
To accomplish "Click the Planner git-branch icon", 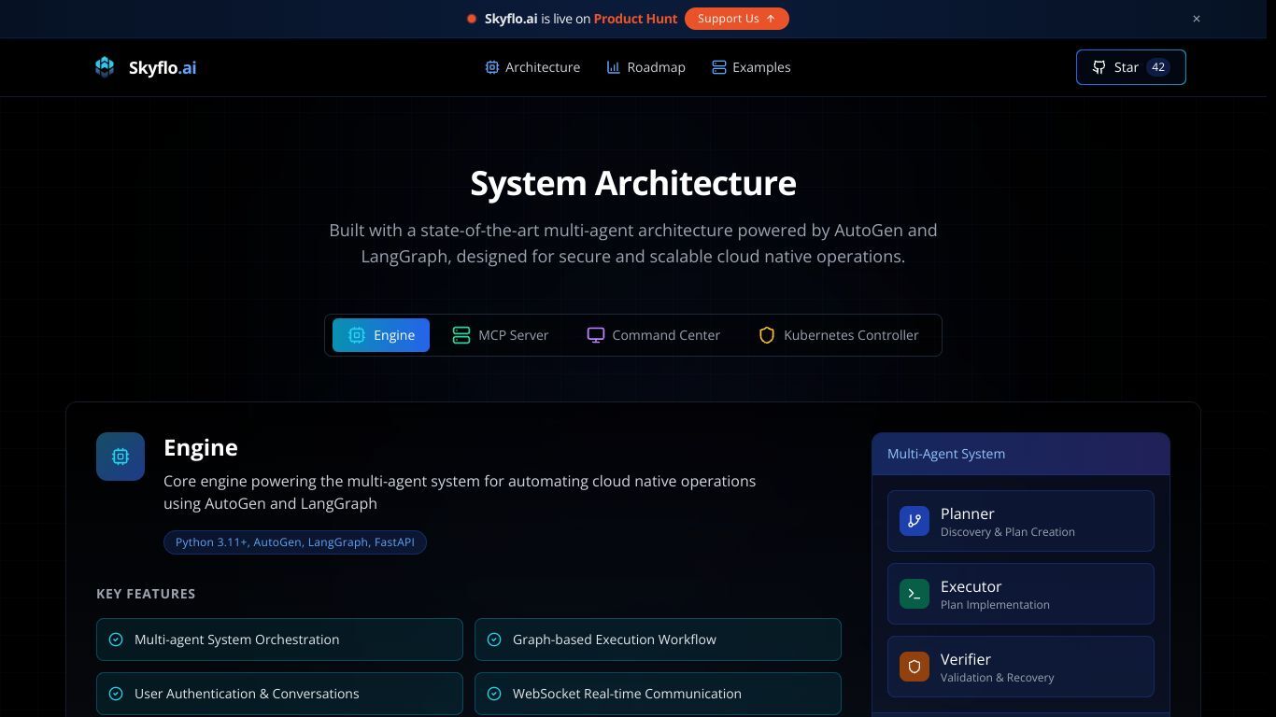I will click(914, 521).
